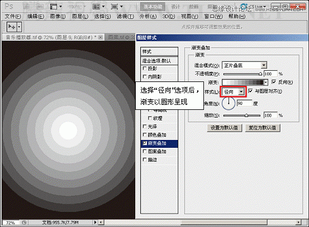This screenshot has height=227, width=309.
Task: Open the 分析(A) menu
Action: [x=148, y=16]
